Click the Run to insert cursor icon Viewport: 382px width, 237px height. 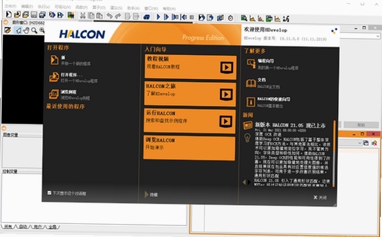click(x=166, y=17)
